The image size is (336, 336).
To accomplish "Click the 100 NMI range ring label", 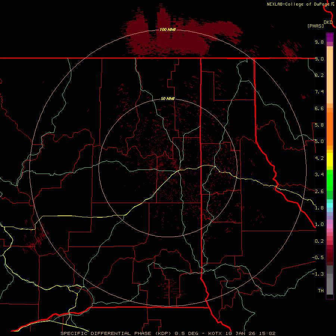I will pyautogui.click(x=168, y=29).
